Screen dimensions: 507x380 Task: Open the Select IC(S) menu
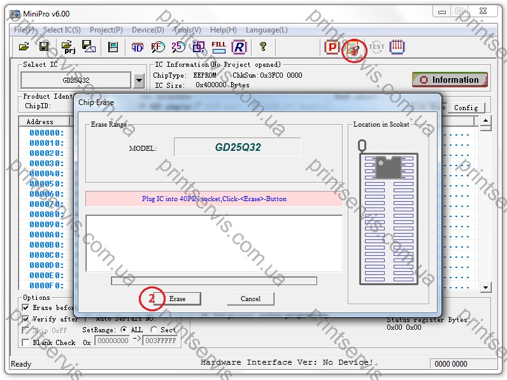62,30
